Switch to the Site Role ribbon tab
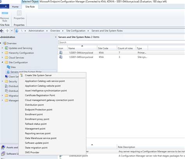The height and width of the screenshot is (159, 185). click(x=30, y=7)
